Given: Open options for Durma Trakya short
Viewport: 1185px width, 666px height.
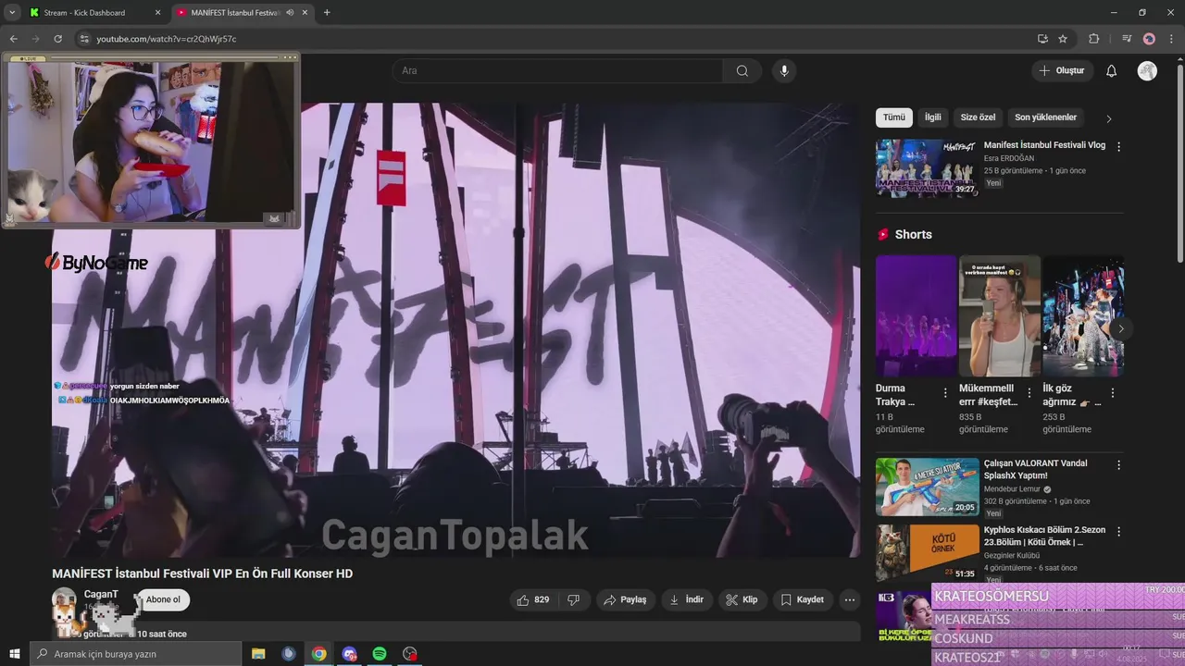Looking at the screenshot, I should point(945,393).
